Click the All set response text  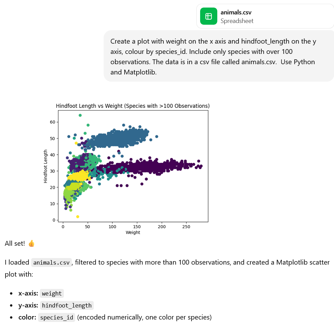15,243
